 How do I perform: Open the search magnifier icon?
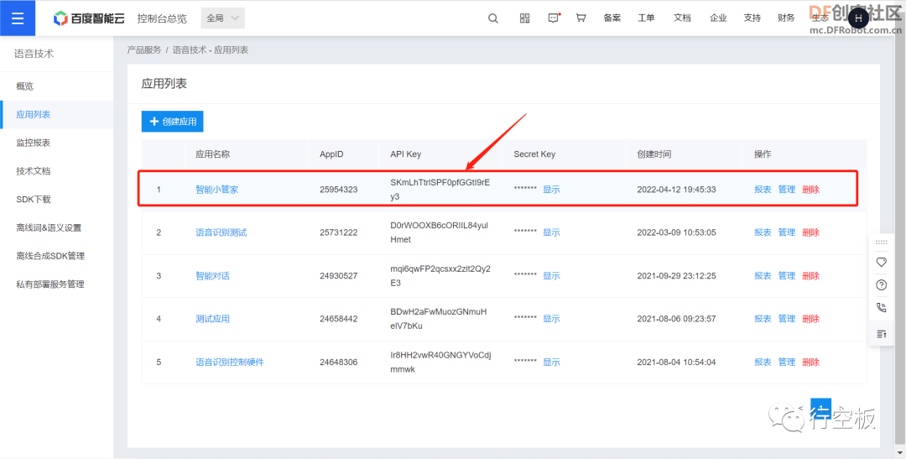[493, 18]
